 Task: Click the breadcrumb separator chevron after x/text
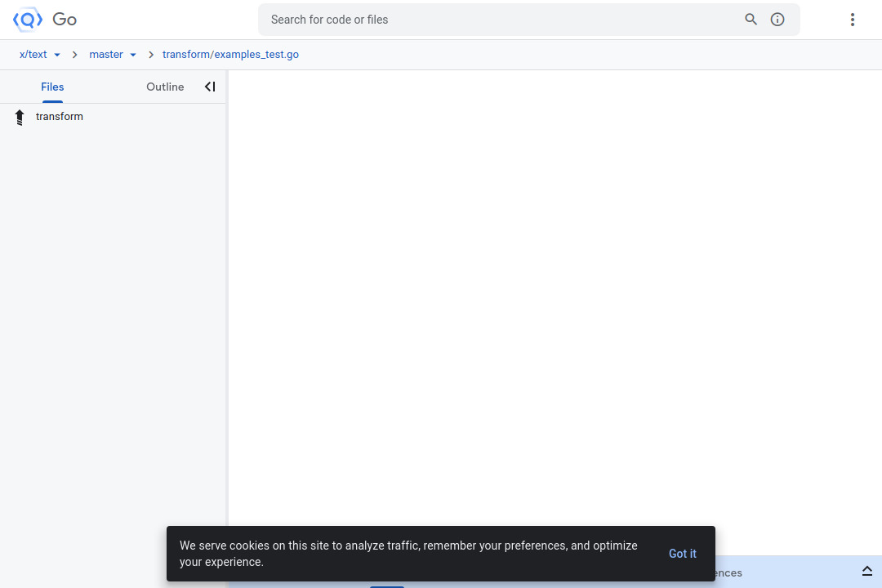[x=74, y=54]
